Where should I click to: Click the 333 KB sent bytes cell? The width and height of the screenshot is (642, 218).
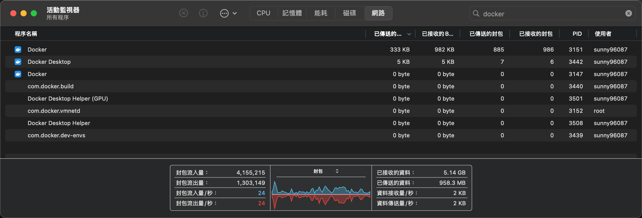pos(400,50)
